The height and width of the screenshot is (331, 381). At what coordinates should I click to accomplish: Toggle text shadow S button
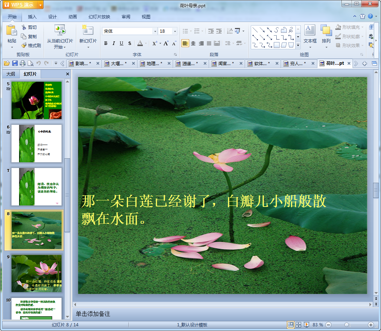pyautogui.click(x=130, y=43)
